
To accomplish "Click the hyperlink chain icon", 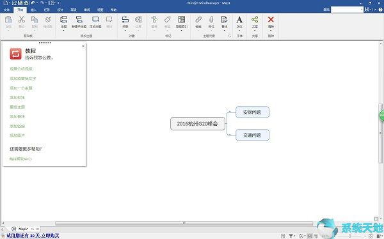I will (198, 20).
